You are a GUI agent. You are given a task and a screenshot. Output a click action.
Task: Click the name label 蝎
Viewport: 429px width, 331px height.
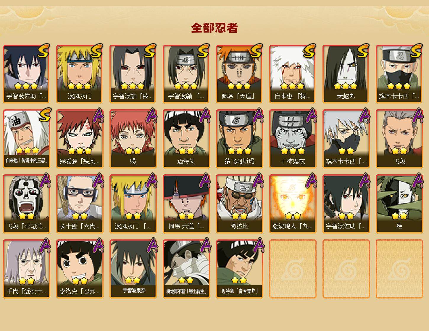pyautogui.click(x=133, y=161)
